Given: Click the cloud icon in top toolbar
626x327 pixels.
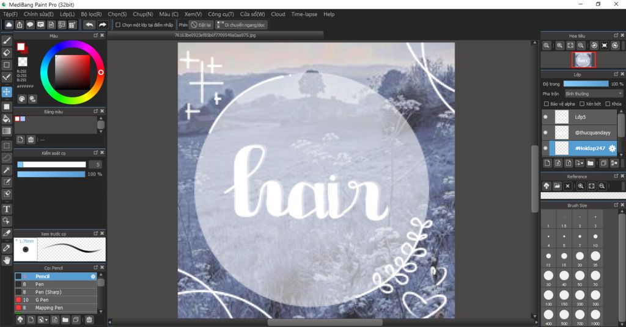Looking at the screenshot, I should click(x=9, y=24).
